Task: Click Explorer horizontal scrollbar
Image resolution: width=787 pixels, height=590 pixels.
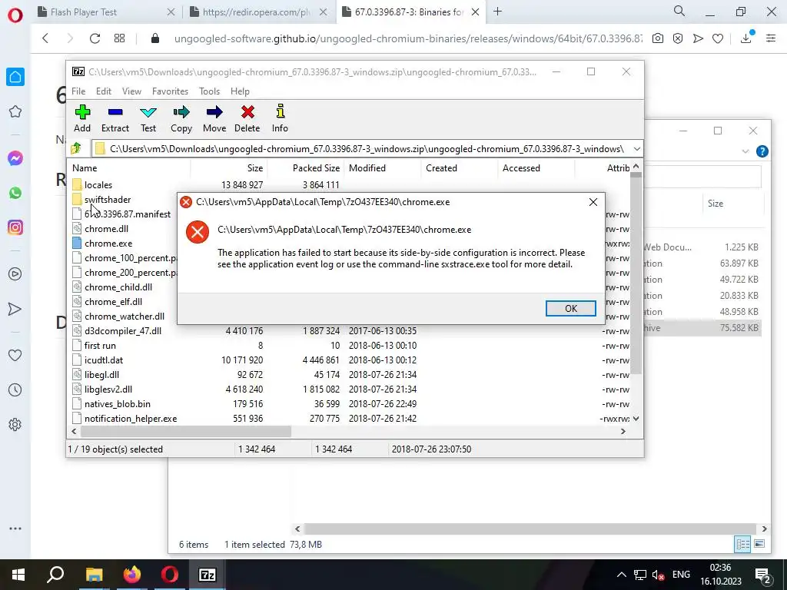Action: click(530, 529)
